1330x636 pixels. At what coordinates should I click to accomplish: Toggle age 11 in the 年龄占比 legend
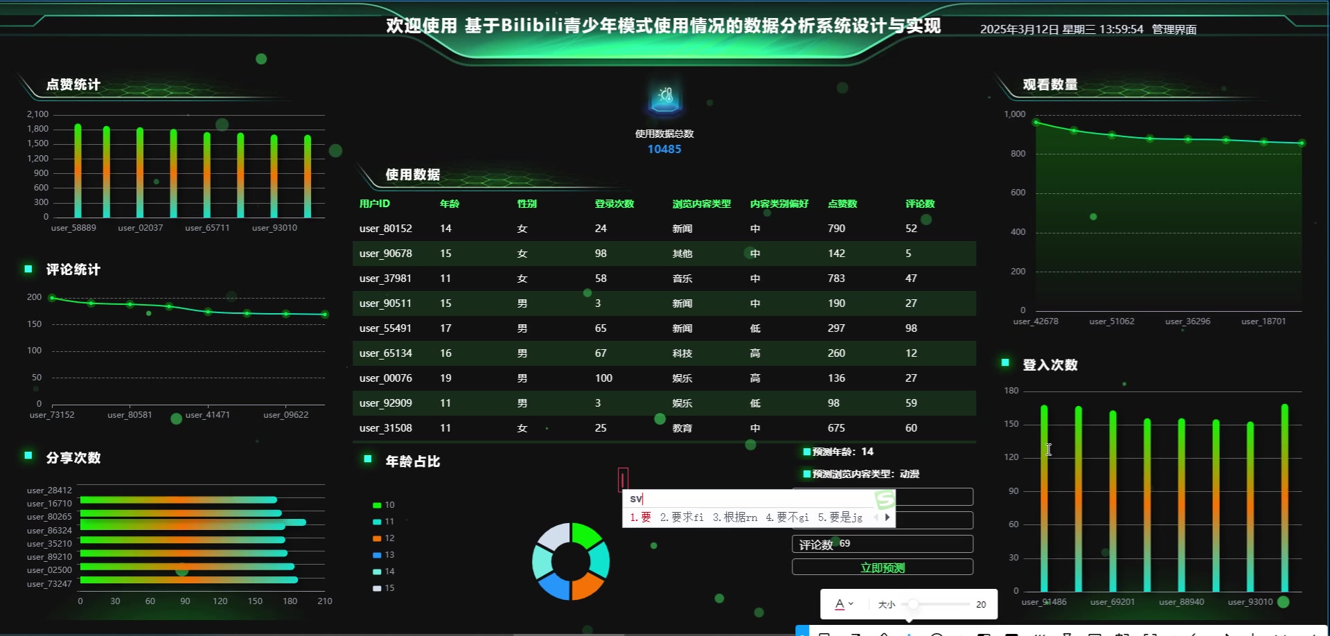coord(384,522)
